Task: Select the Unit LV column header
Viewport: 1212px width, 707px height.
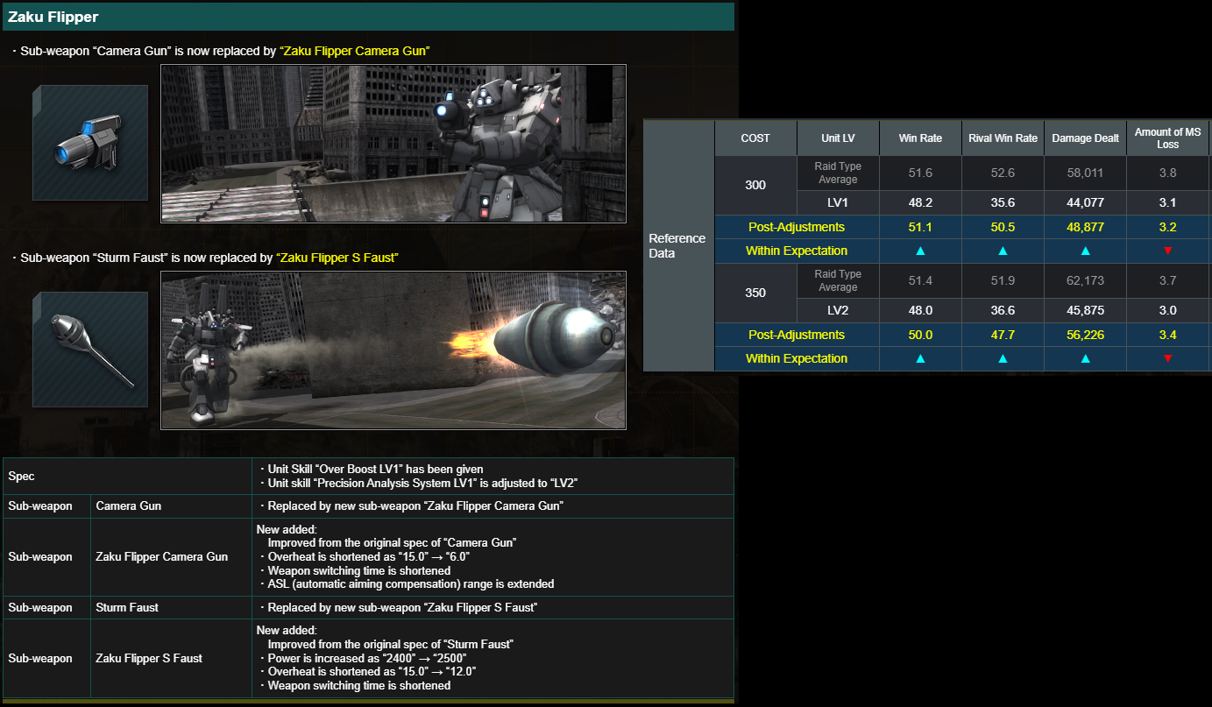Action: pos(838,138)
